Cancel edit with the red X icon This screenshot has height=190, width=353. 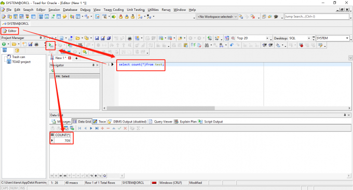tap(125, 128)
